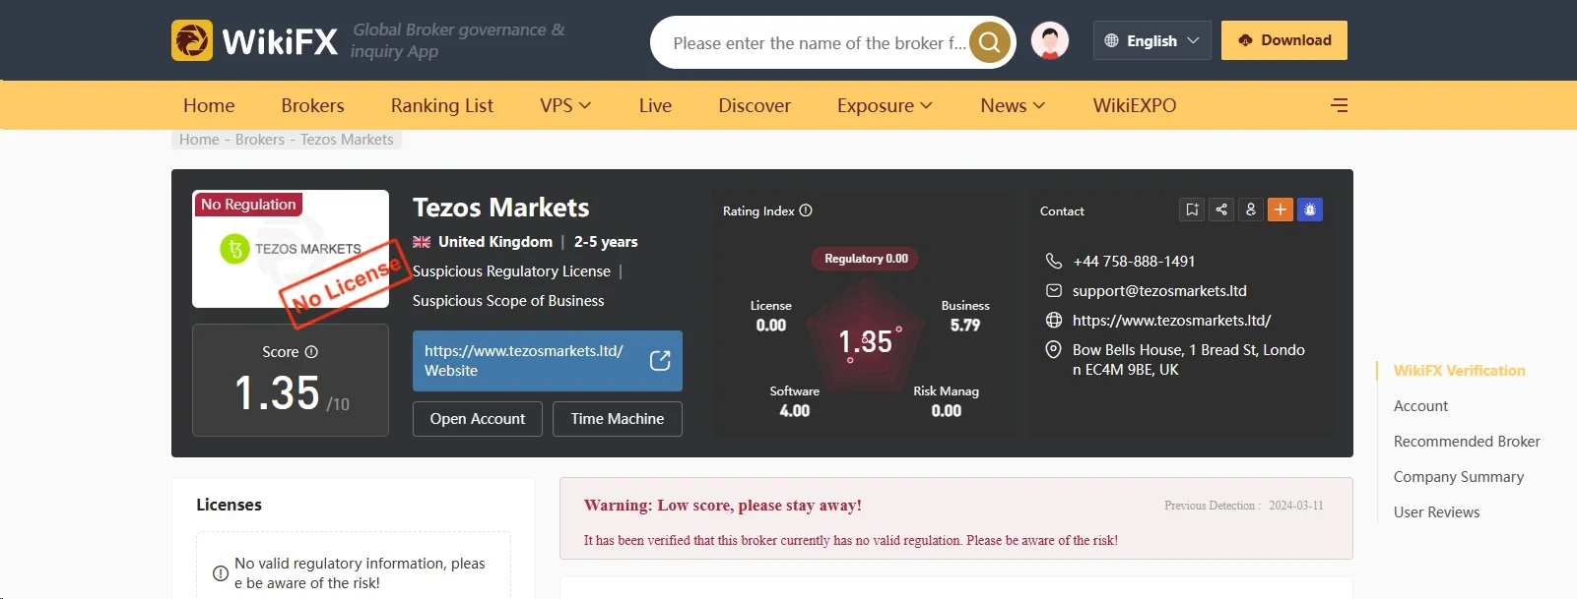Click the share icon in Contact panel
The width and height of the screenshot is (1577, 599).
(1221, 210)
